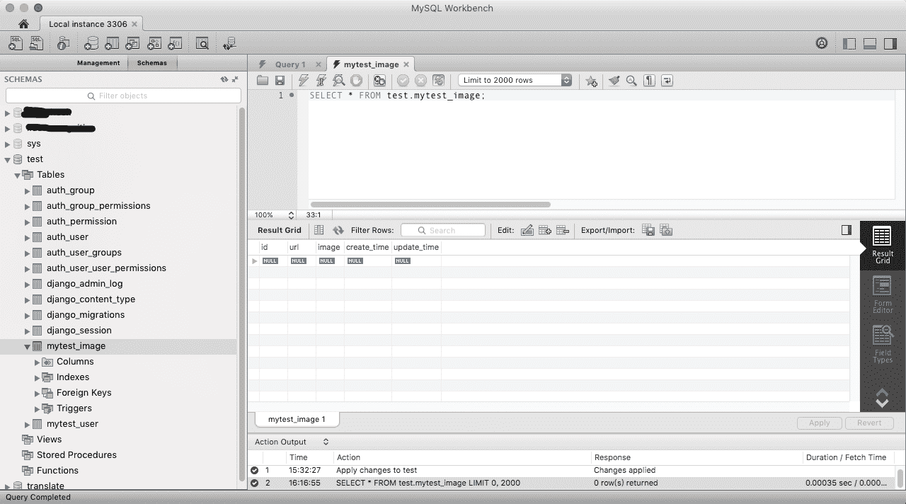This screenshot has width=906, height=504.
Task: Open Workbench preferences gear icon
Action: pyautogui.click(x=822, y=44)
